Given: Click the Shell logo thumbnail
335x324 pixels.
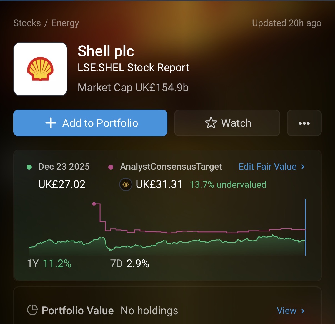Looking at the screenshot, I should coord(41,69).
